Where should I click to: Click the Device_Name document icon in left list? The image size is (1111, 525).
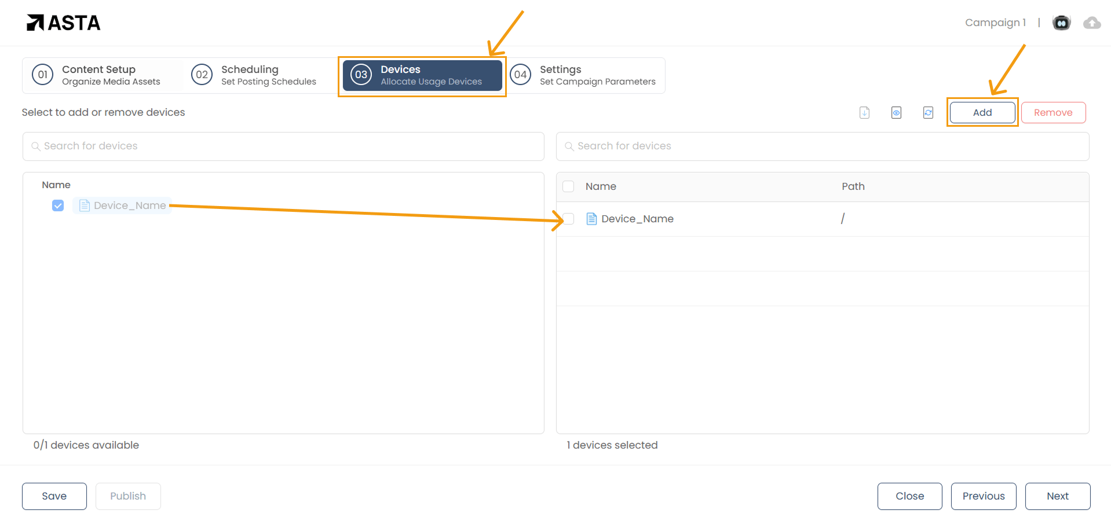[85, 205]
